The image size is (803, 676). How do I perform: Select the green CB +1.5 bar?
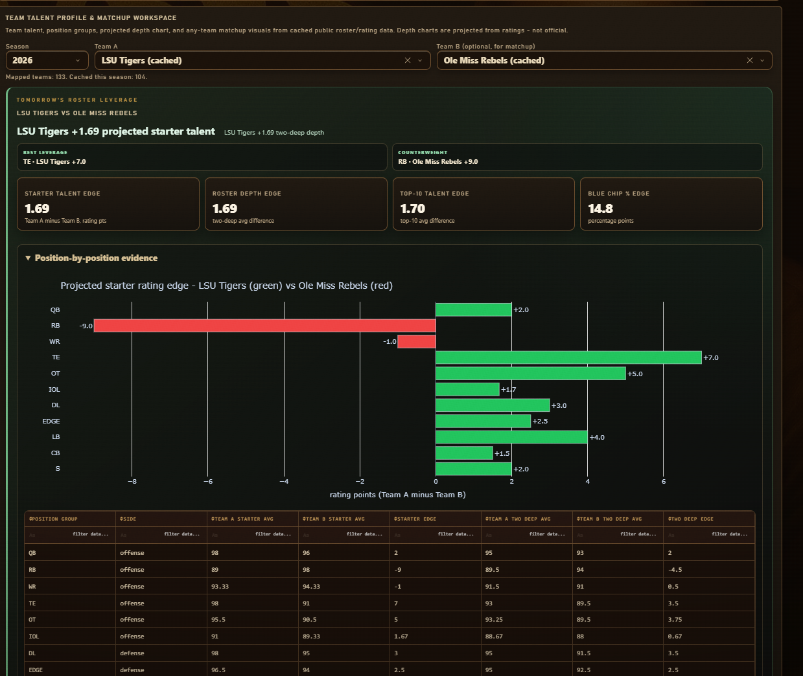click(x=464, y=453)
